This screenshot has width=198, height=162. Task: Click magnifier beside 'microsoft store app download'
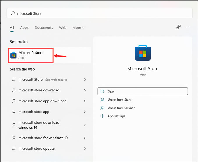click(13, 101)
